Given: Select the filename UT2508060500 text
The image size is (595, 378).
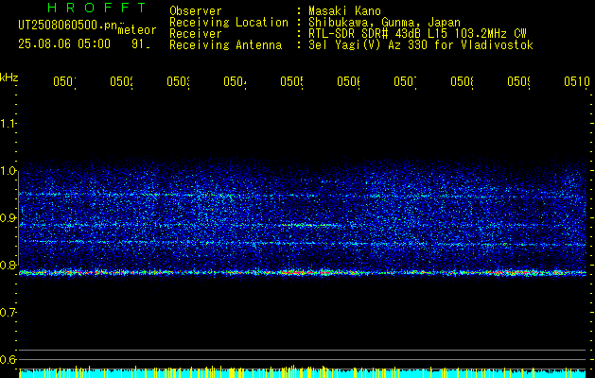Looking at the screenshot, I should [x=68, y=26].
